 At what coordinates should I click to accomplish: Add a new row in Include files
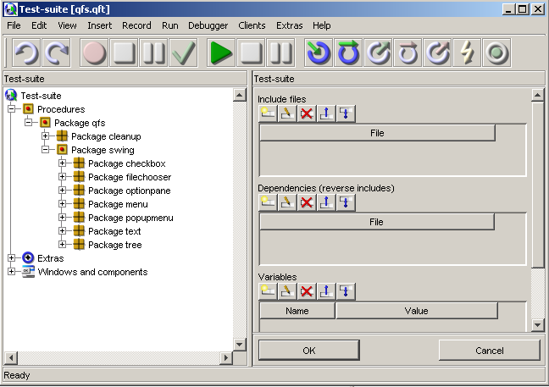pyautogui.click(x=268, y=113)
